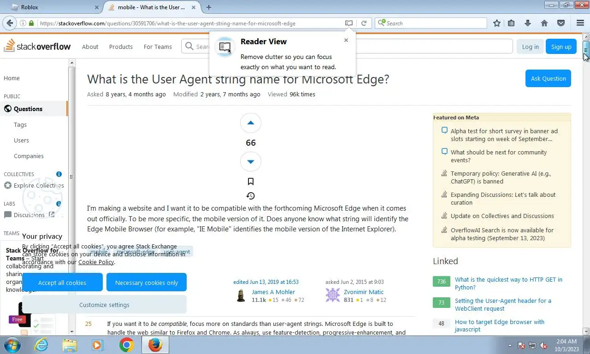This screenshot has width=590, height=354.
Task: Bookmark the question icon
Action: (x=251, y=182)
